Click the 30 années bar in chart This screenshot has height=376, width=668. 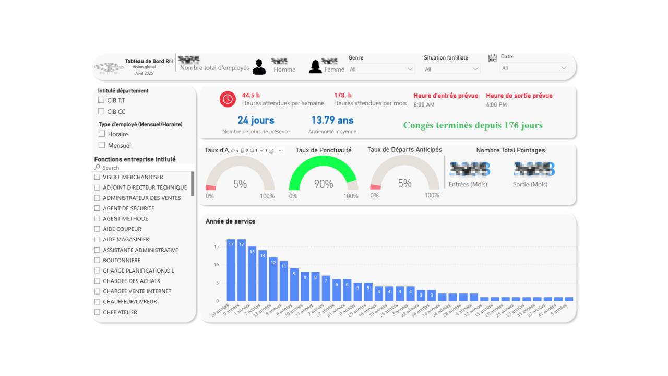point(231,270)
